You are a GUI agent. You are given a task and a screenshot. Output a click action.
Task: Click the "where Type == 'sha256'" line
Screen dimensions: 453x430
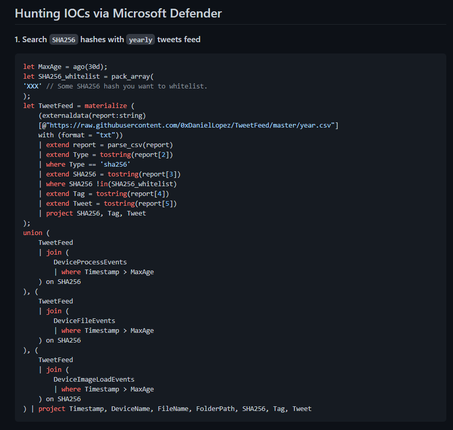(x=88, y=165)
